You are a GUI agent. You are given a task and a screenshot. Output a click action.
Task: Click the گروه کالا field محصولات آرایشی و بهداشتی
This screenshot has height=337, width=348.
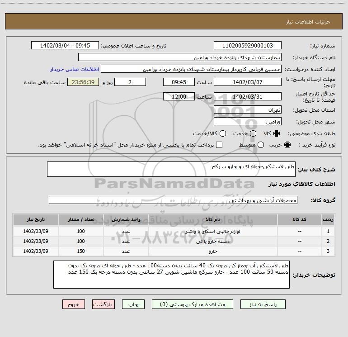coord(173,200)
